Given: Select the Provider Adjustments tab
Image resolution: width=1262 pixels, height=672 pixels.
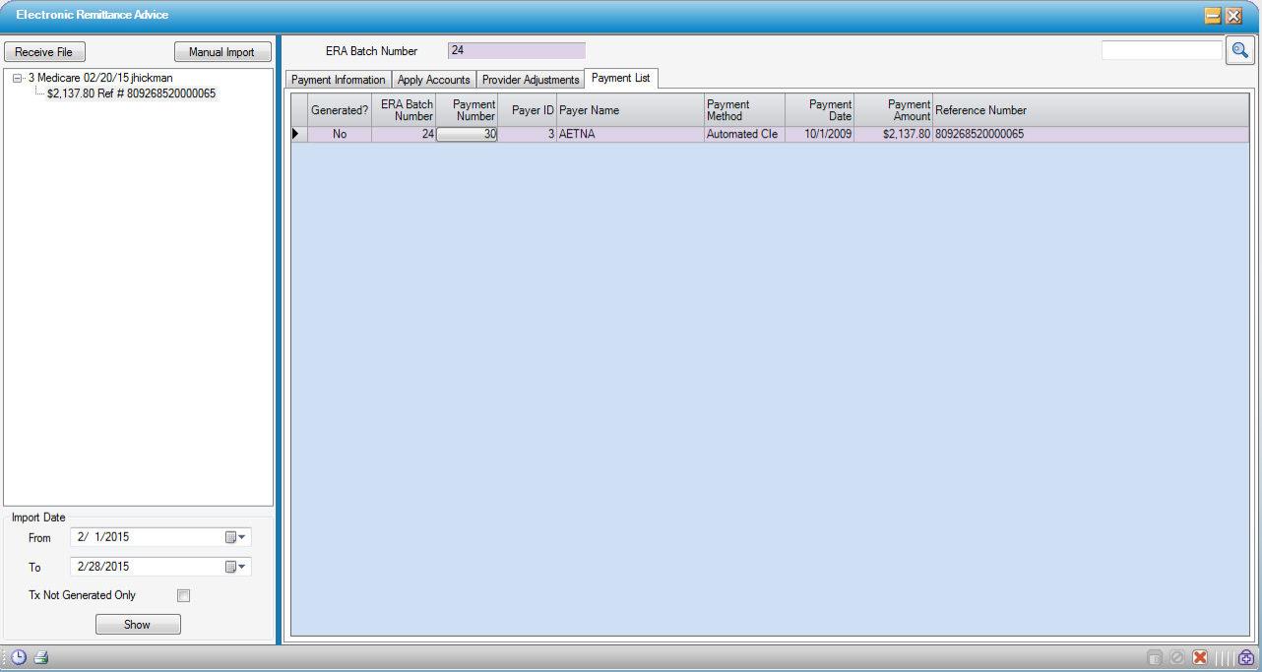Looking at the screenshot, I should [530, 80].
